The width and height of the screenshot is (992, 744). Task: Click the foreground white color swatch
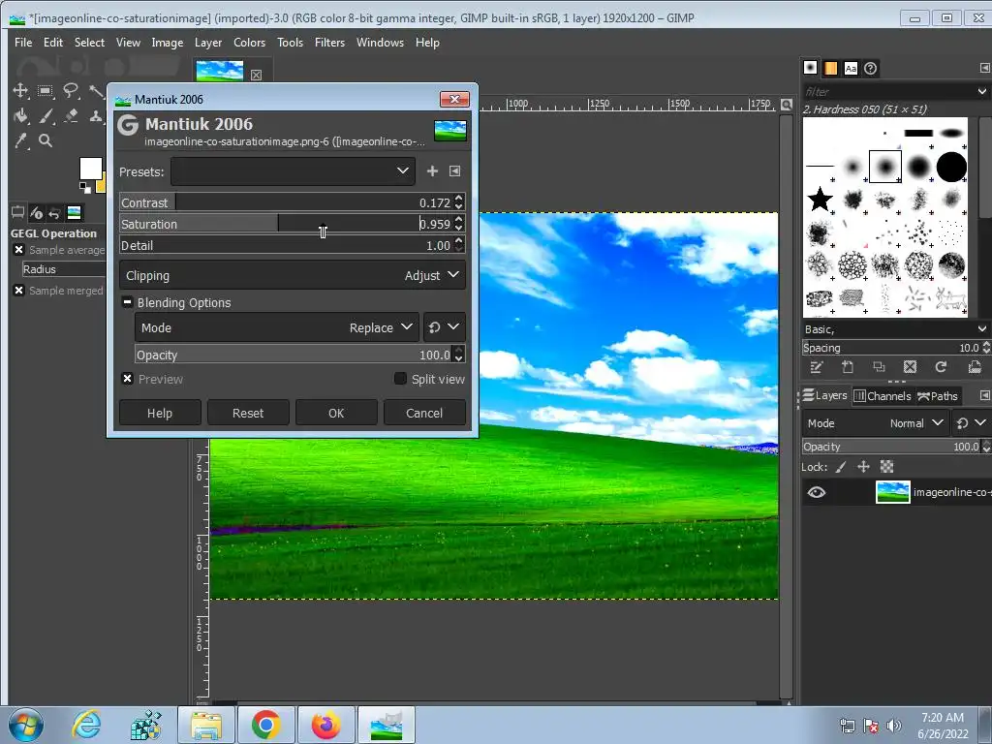click(90, 169)
